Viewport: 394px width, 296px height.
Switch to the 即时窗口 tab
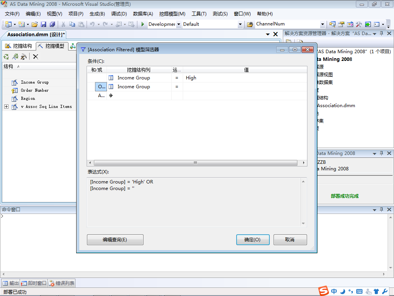(x=34, y=283)
